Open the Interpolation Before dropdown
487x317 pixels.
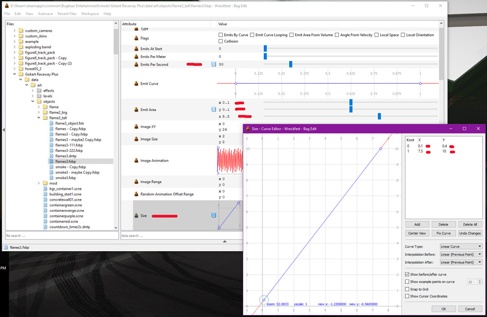(461, 254)
